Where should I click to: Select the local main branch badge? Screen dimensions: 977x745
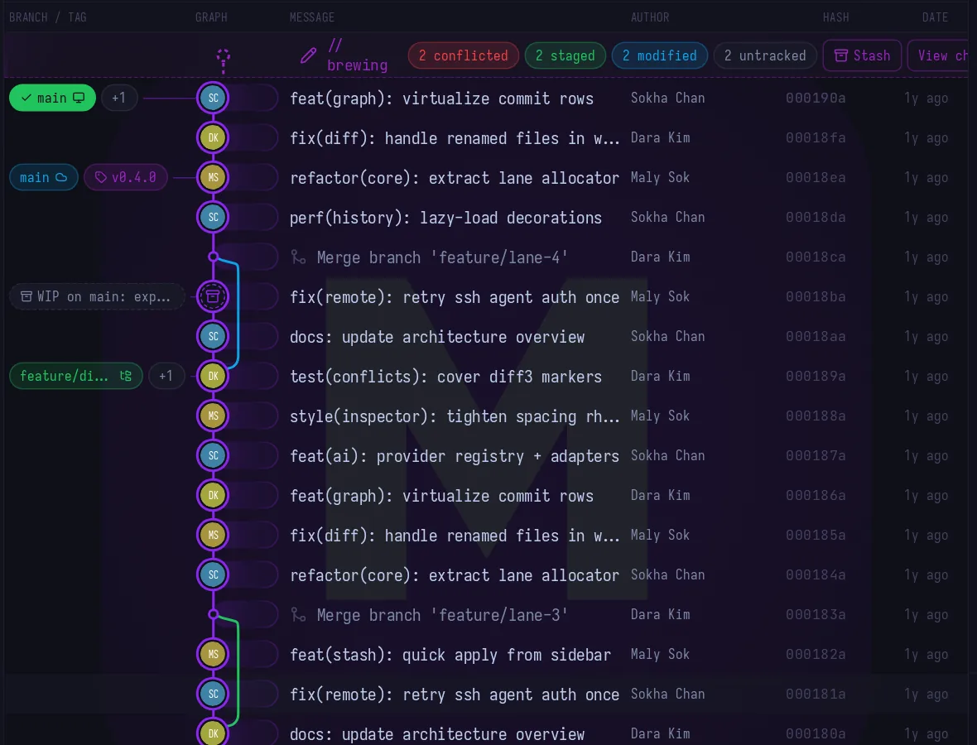52,98
